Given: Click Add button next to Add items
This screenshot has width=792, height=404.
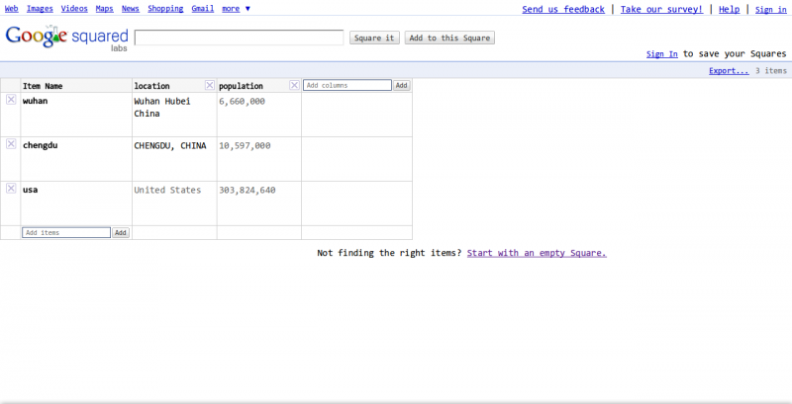Looking at the screenshot, I should [120, 233].
